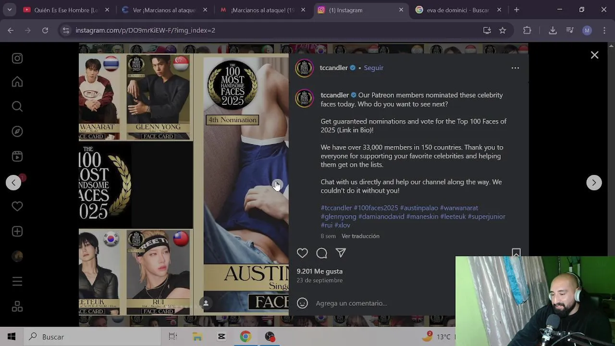Open Instagram search icon

tap(17, 106)
